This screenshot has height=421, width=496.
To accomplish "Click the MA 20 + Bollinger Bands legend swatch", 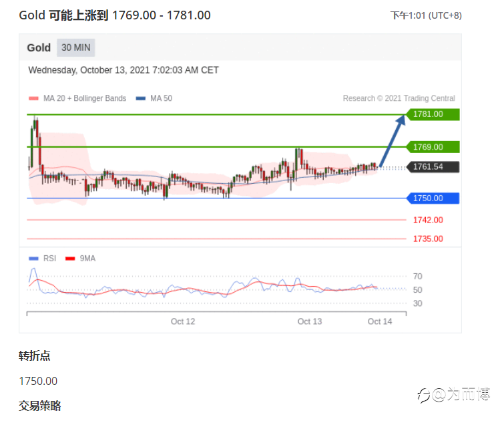I will click(33, 98).
